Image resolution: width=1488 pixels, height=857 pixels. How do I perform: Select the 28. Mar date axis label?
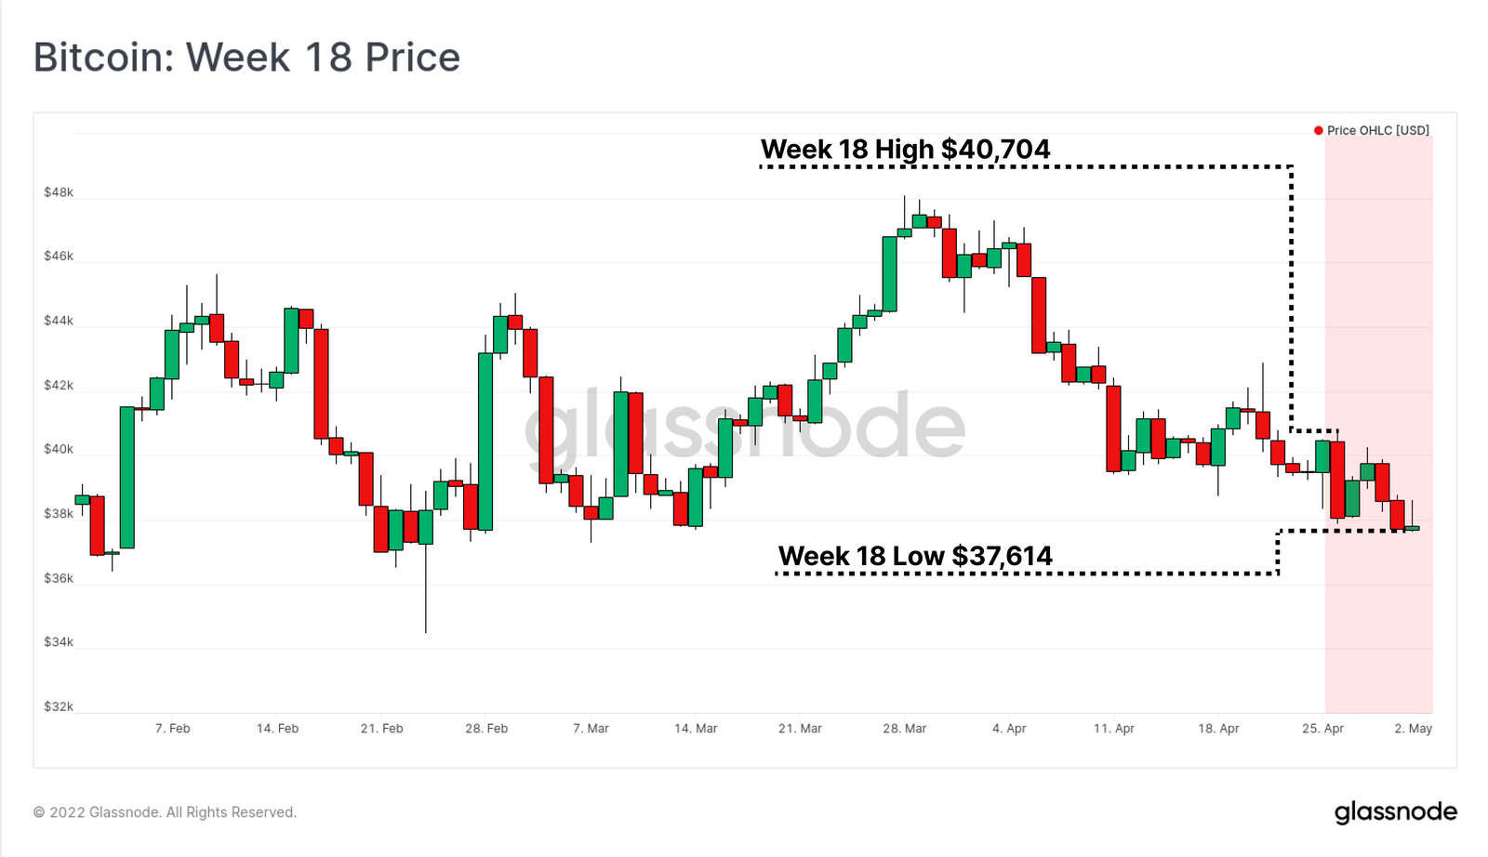tap(905, 729)
